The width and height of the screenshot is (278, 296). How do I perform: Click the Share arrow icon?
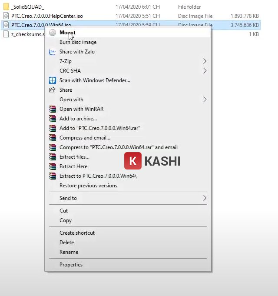[52, 90]
